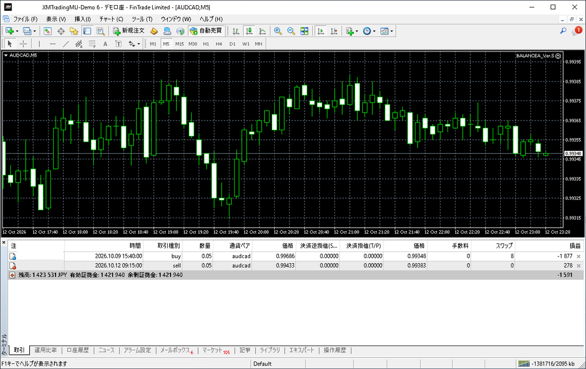
Task: Click the radio-wave signals icon
Action: point(180,31)
